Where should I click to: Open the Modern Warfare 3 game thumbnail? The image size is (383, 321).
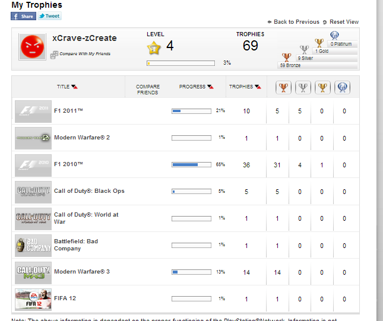click(33, 272)
